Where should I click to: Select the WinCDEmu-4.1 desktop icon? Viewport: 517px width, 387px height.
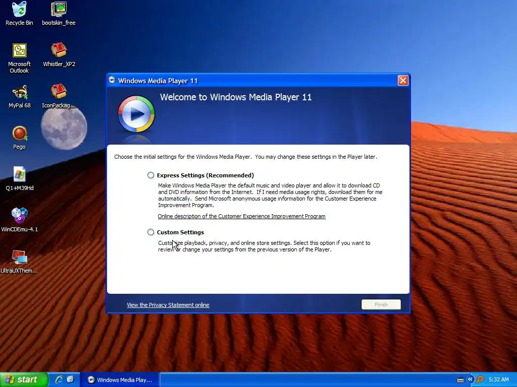tap(20, 221)
